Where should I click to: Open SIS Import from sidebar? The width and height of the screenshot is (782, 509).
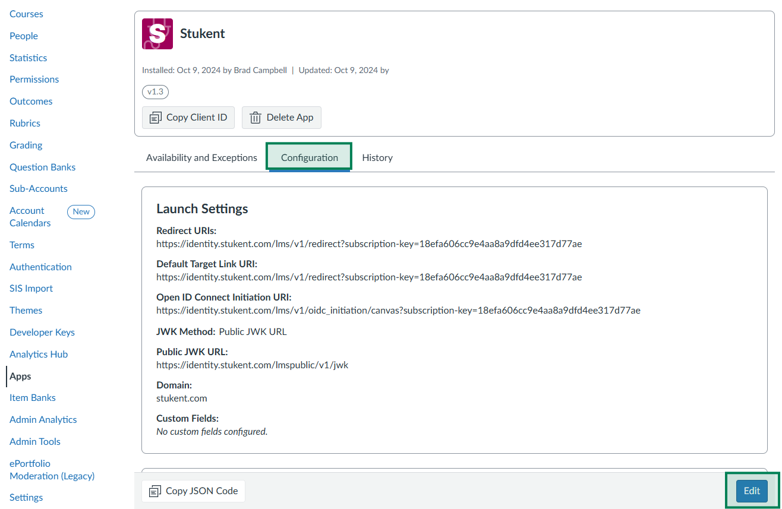coord(31,289)
